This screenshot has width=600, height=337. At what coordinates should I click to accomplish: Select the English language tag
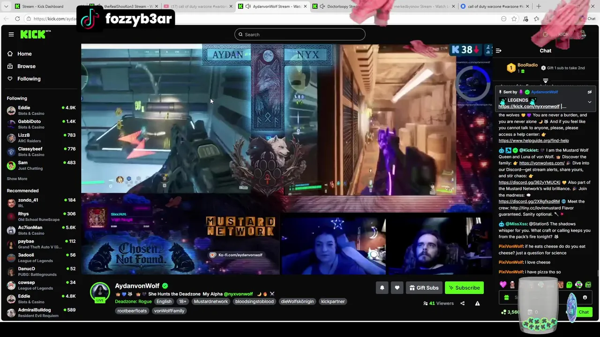click(164, 301)
